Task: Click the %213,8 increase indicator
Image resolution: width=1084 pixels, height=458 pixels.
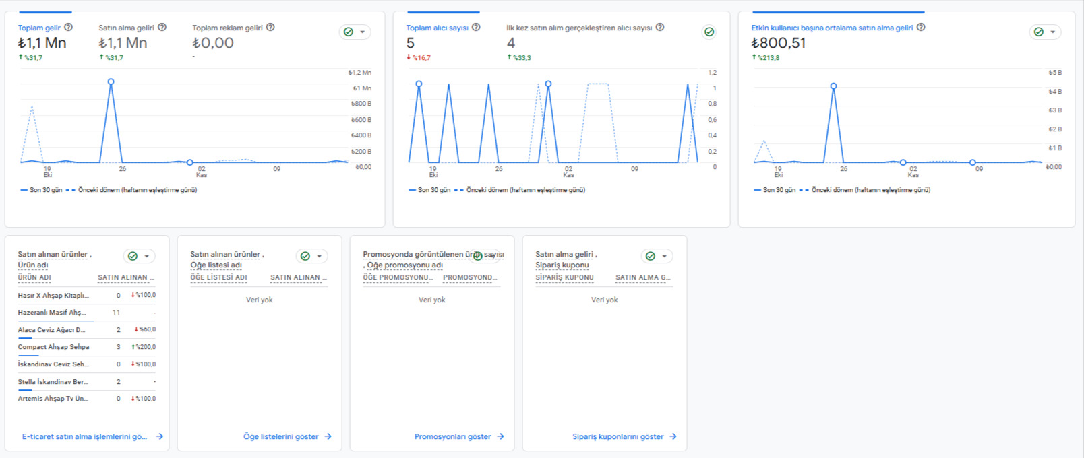Action: point(766,58)
